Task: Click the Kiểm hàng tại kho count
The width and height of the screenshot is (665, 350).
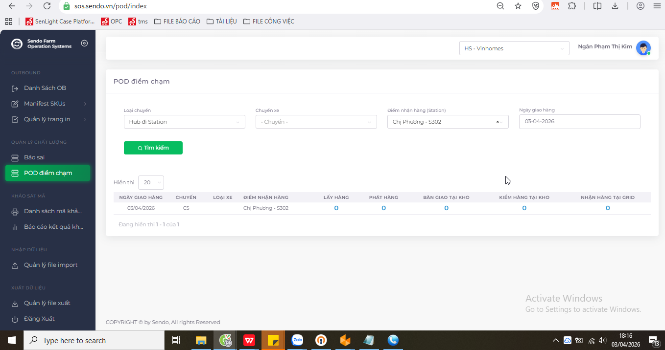Action: (x=524, y=208)
